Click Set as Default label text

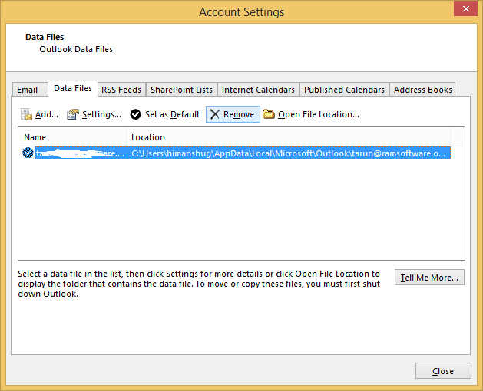tap(172, 114)
